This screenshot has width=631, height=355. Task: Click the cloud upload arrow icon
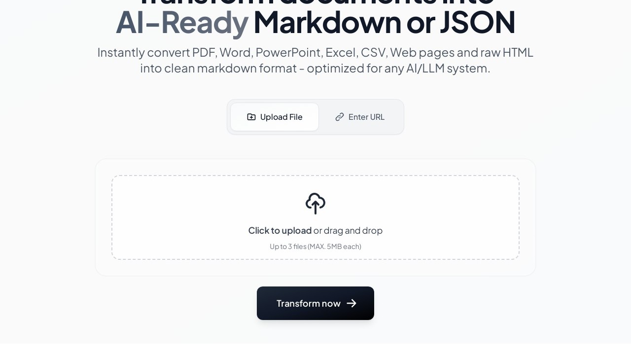(315, 204)
